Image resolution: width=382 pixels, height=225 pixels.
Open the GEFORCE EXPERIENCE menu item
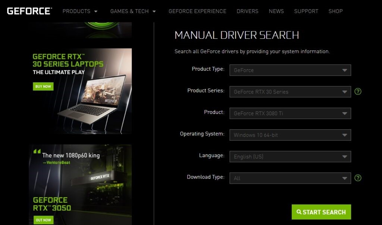tap(197, 11)
